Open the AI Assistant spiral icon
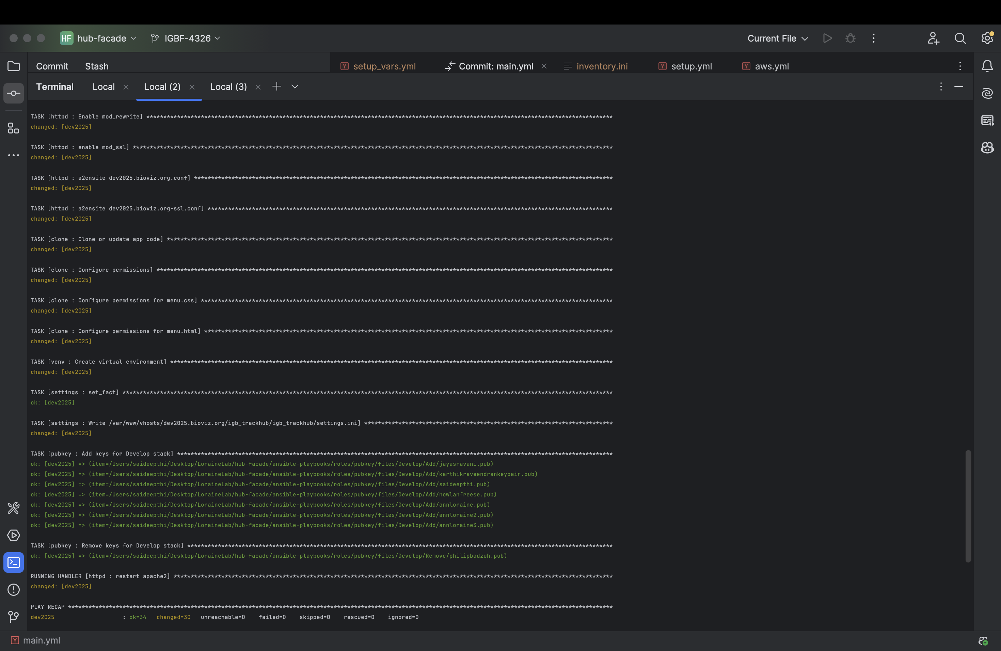This screenshot has width=1001, height=651. pyautogui.click(x=987, y=93)
